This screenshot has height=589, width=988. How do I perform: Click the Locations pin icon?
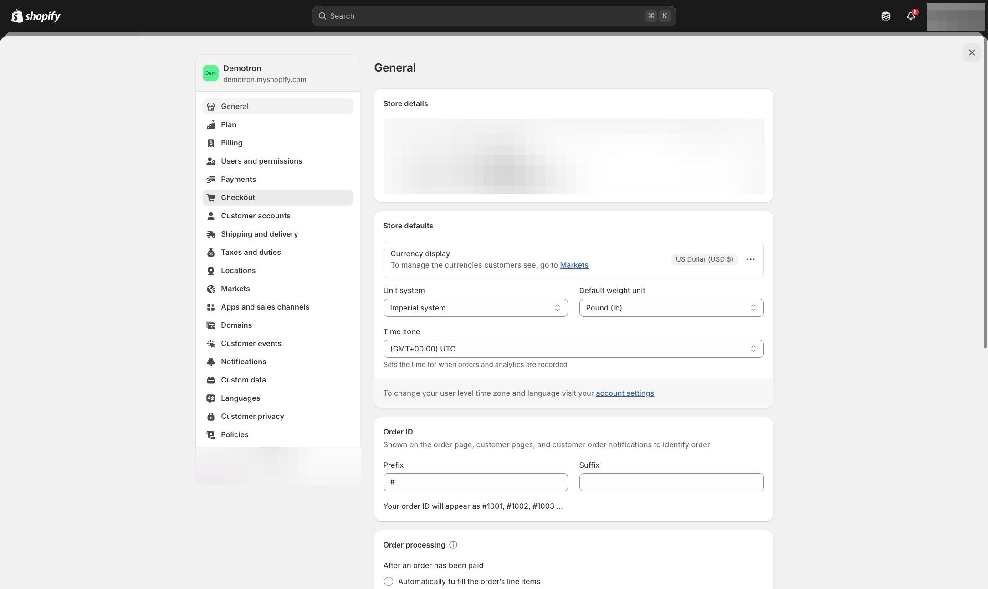(x=210, y=271)
